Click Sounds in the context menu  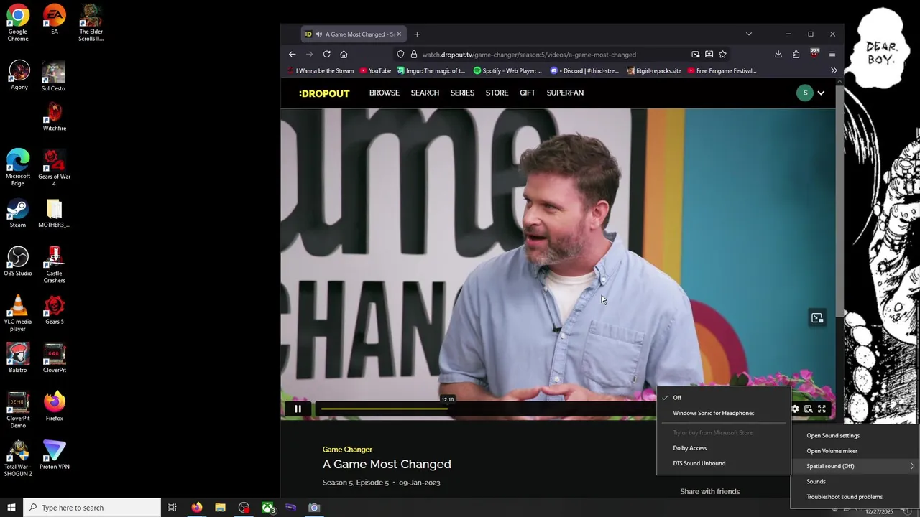[x=855, y=482]
